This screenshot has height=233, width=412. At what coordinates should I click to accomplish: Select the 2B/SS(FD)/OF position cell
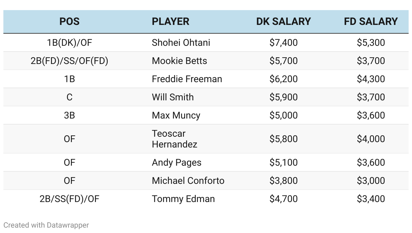69,199
